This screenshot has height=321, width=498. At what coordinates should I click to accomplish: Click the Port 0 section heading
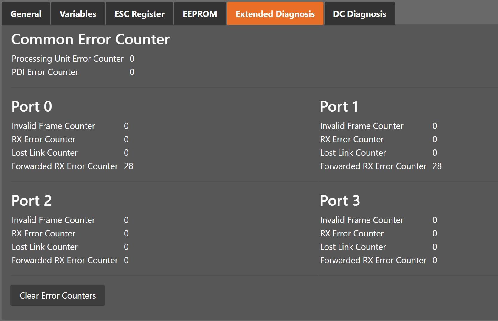click(32, 107)
